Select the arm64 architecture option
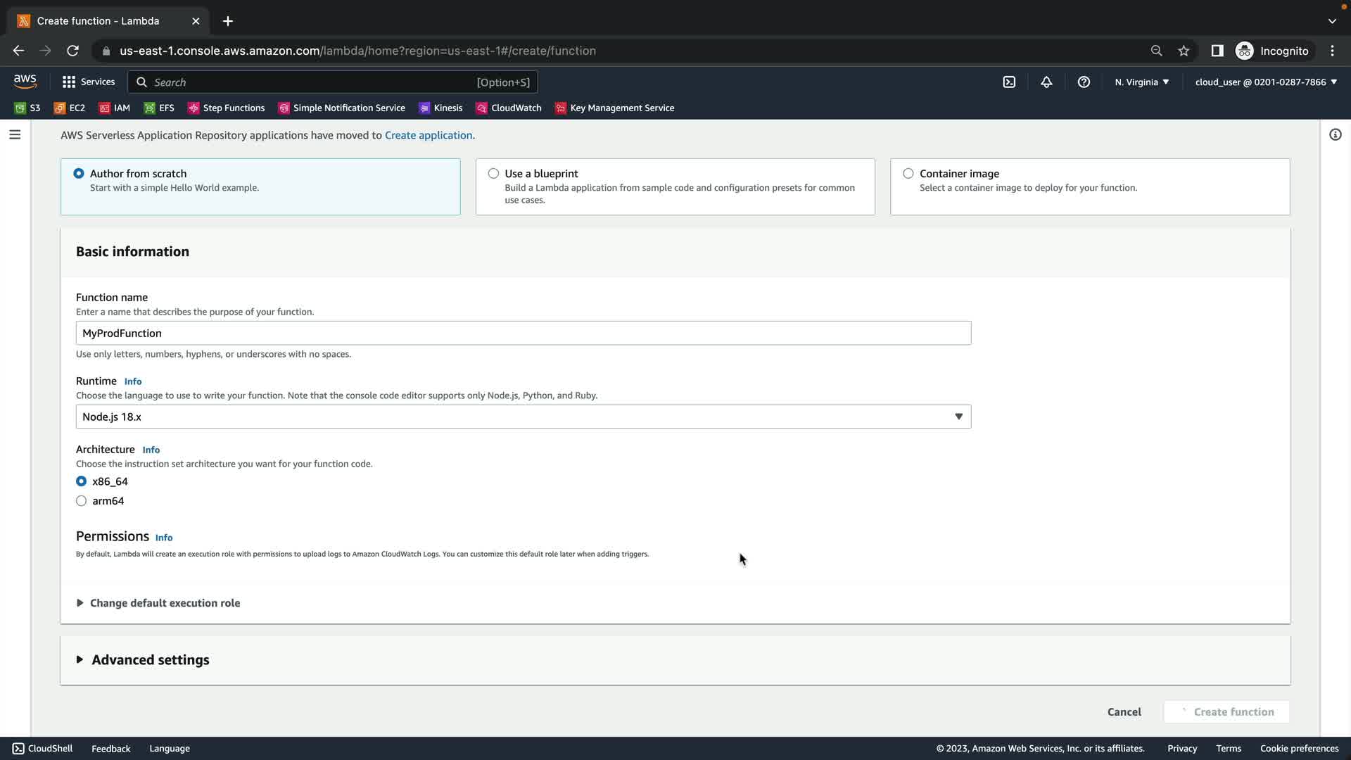Viewport: 1351px width, 760px height. tap(82, 501)
